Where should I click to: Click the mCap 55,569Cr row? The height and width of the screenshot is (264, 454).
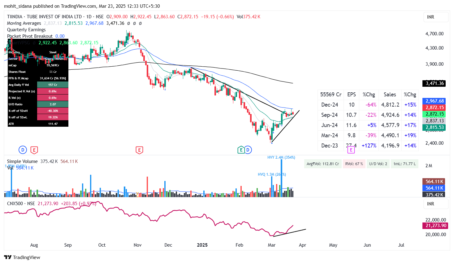(x=38, y=65)
